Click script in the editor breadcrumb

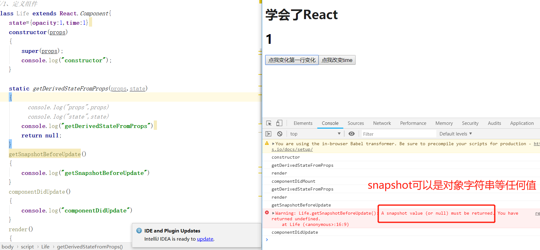point(27,247)
